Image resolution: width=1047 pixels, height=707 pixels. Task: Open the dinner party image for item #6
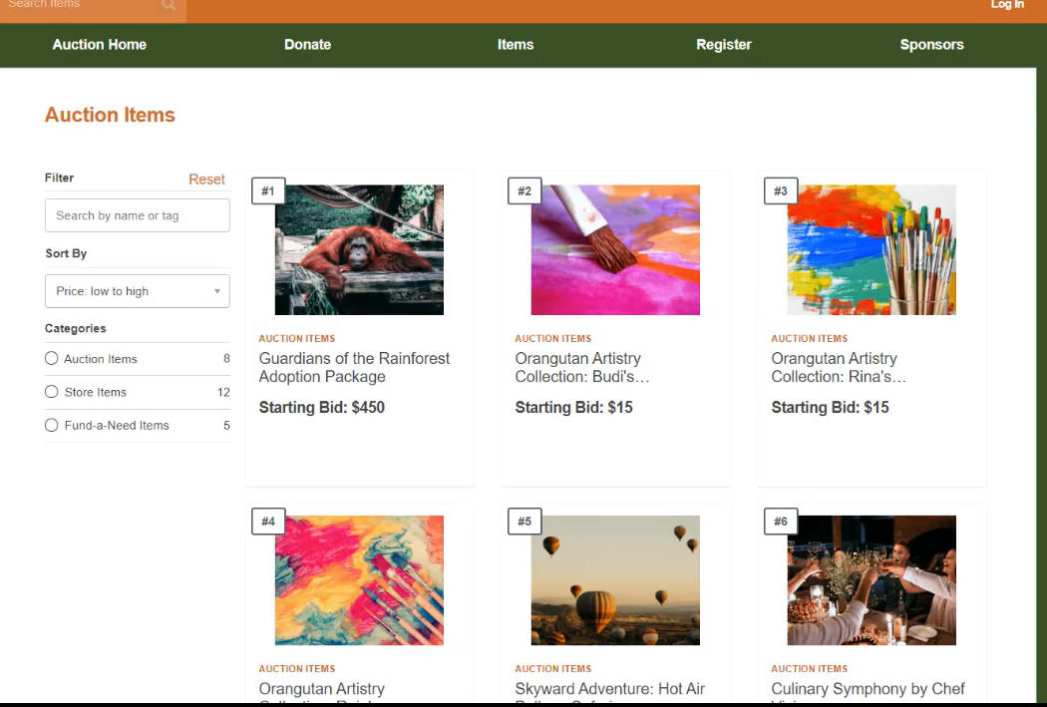[x=872, y=580]
